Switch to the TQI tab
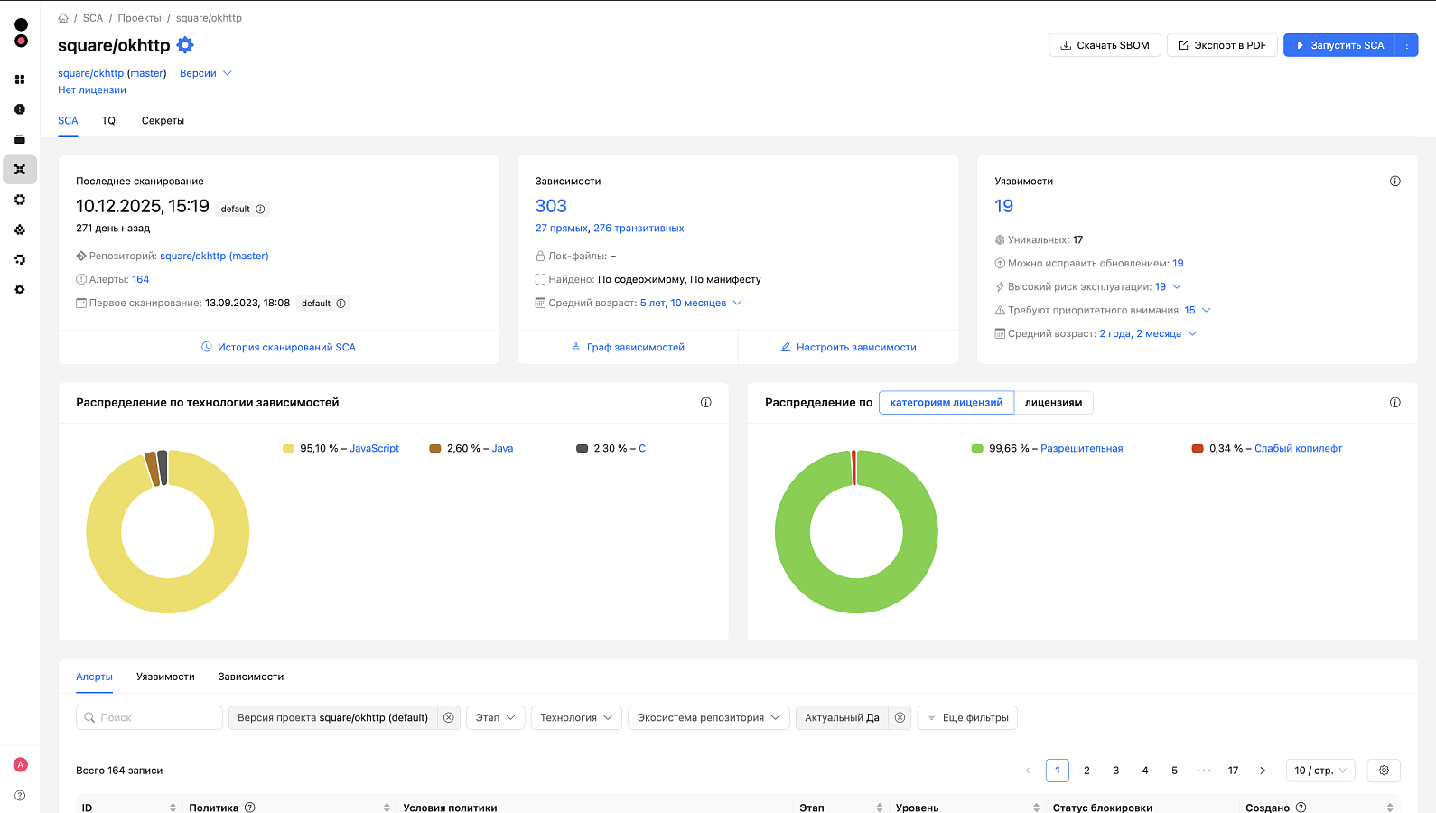This screenshot has height=813, width=1436. coord(110,121)
